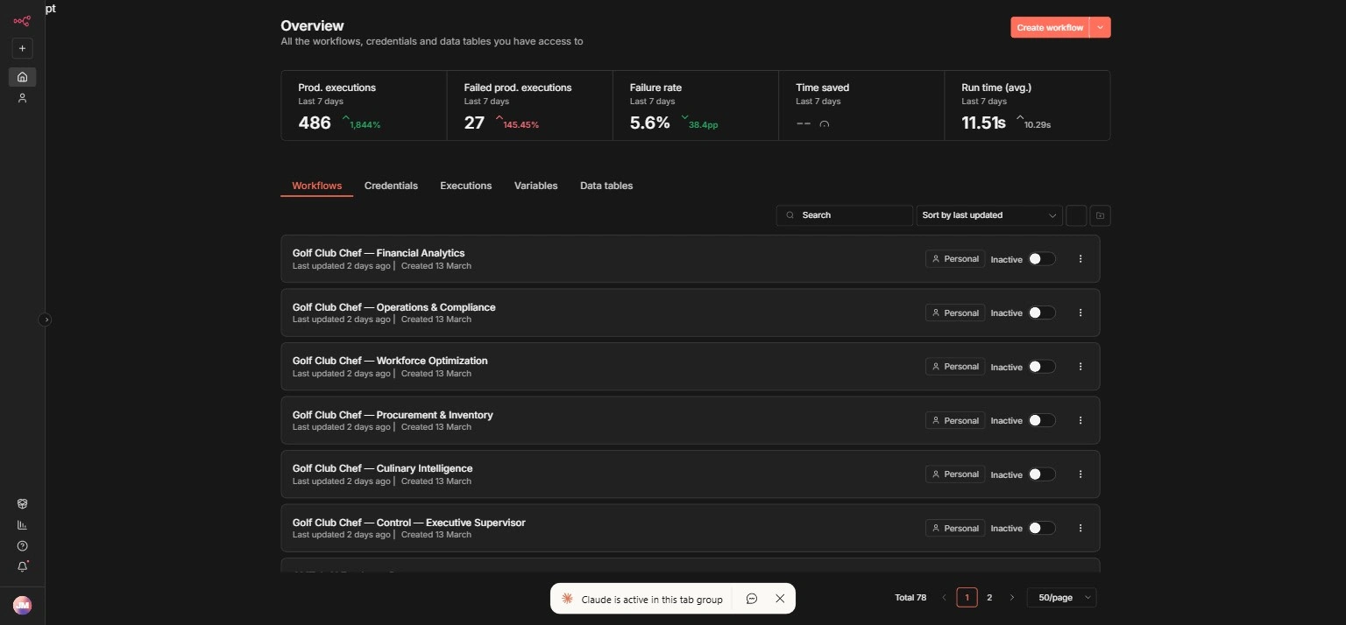1346x625 pixels.
Task: Open Golf Club Chef — Workforce Optimization workflow
Action: coord(390,361)
